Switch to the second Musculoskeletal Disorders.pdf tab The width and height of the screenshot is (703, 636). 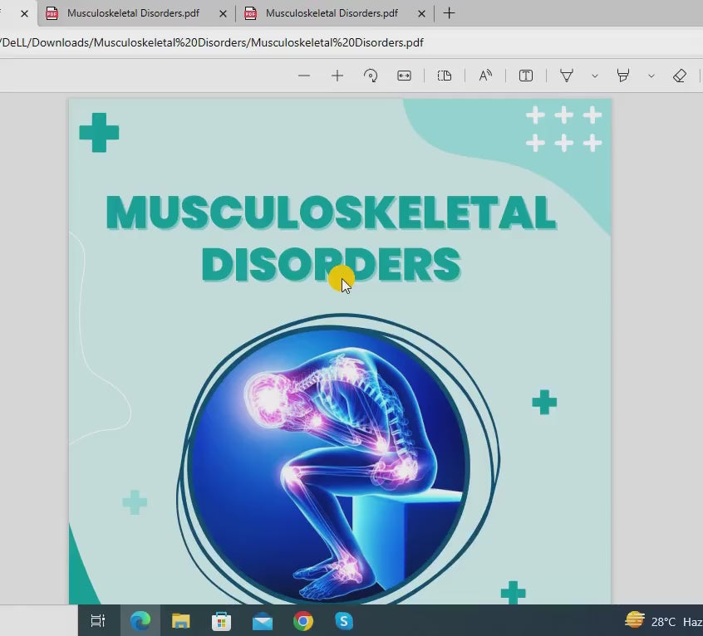332,13
